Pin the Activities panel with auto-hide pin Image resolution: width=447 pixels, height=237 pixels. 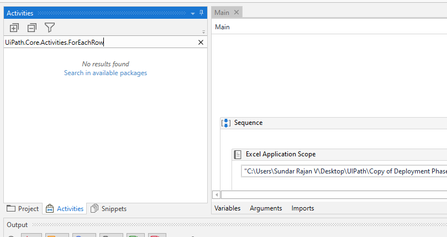pos(201,13)
